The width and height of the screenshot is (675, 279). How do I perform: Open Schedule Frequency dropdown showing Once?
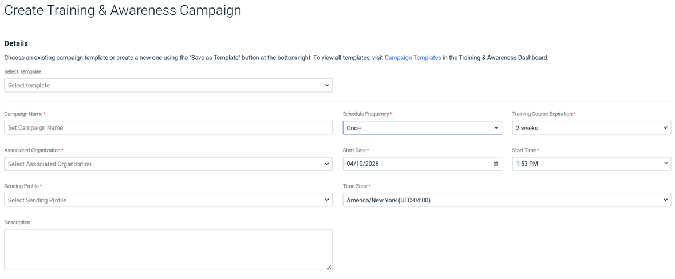pyautogui.click(x=422, y=128)
